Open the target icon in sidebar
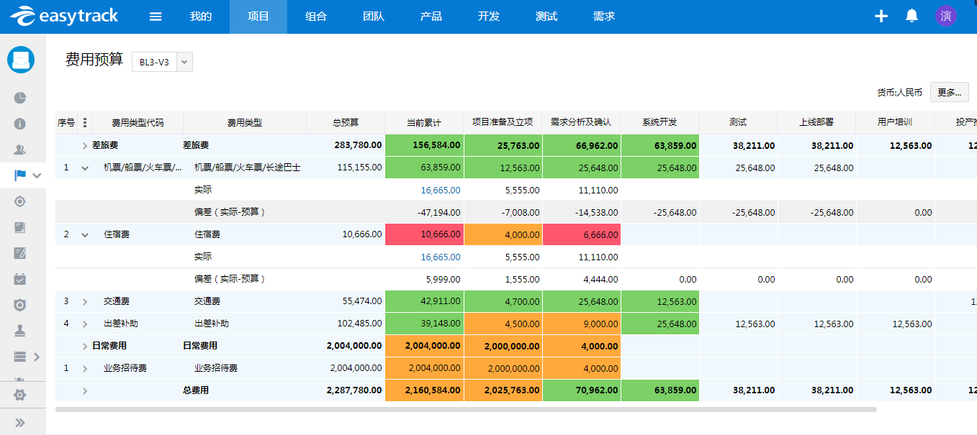 (x=20, y=201)
